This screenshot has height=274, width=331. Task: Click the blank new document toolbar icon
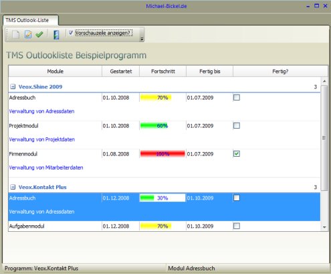pyautogui.click(x=15, y=34)
